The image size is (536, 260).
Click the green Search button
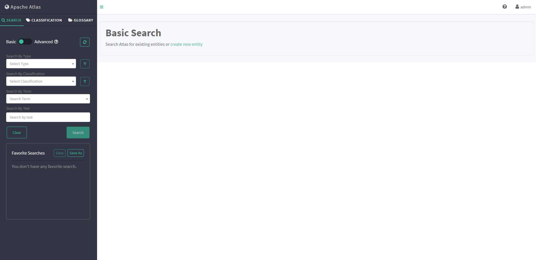pos(78,133)
